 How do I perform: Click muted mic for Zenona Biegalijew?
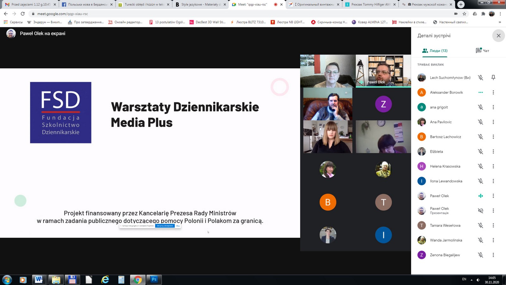coord(480,255)
